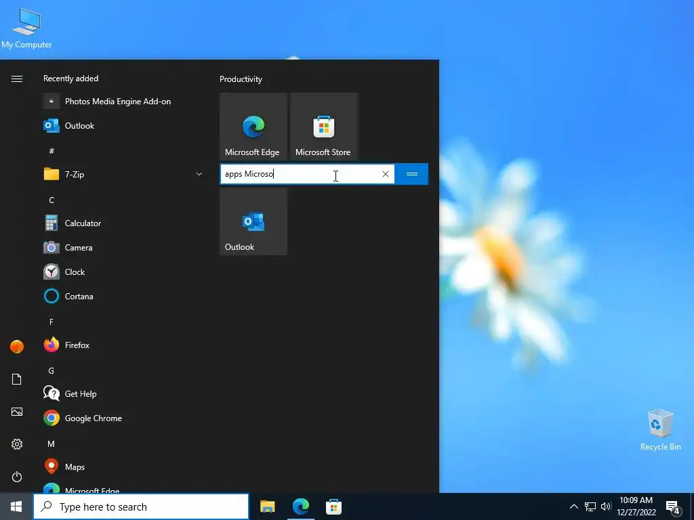The image size is (694, 520).
Task: Click the Windows Start button
Action: point(16,506)
